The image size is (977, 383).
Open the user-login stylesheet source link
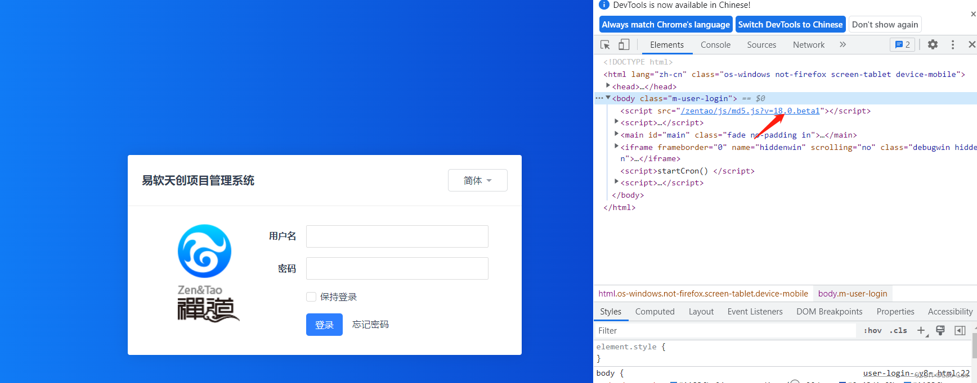pyautogui.click(x=916, y=373)
